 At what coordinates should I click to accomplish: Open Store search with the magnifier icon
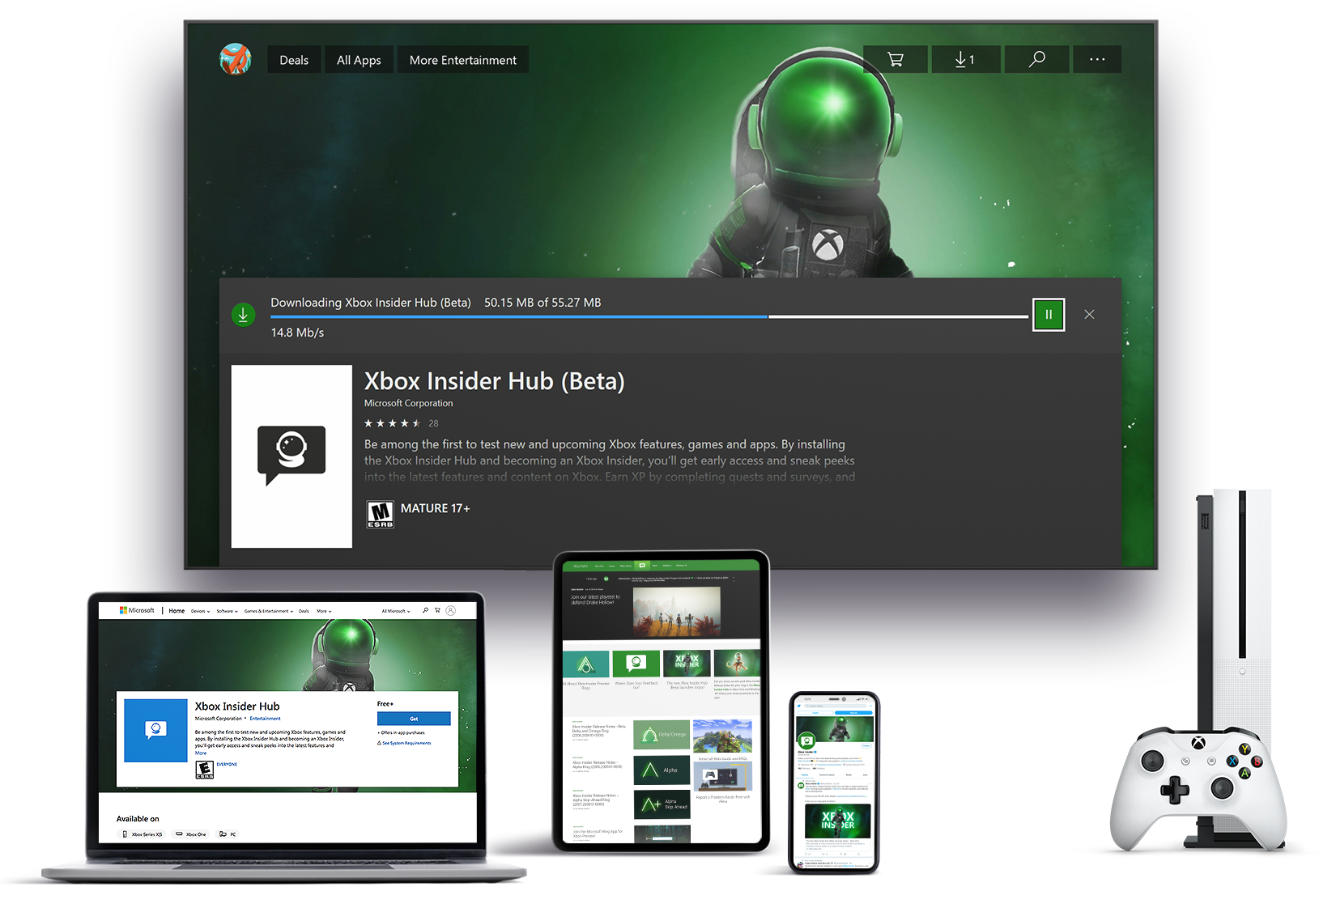1036,59
